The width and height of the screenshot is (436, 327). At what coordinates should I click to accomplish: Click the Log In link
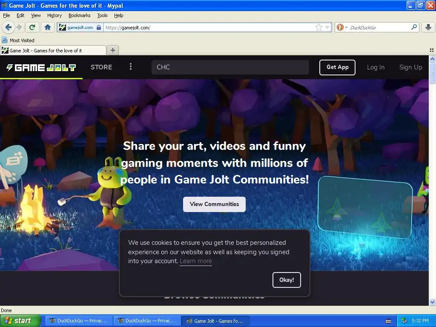376,67
